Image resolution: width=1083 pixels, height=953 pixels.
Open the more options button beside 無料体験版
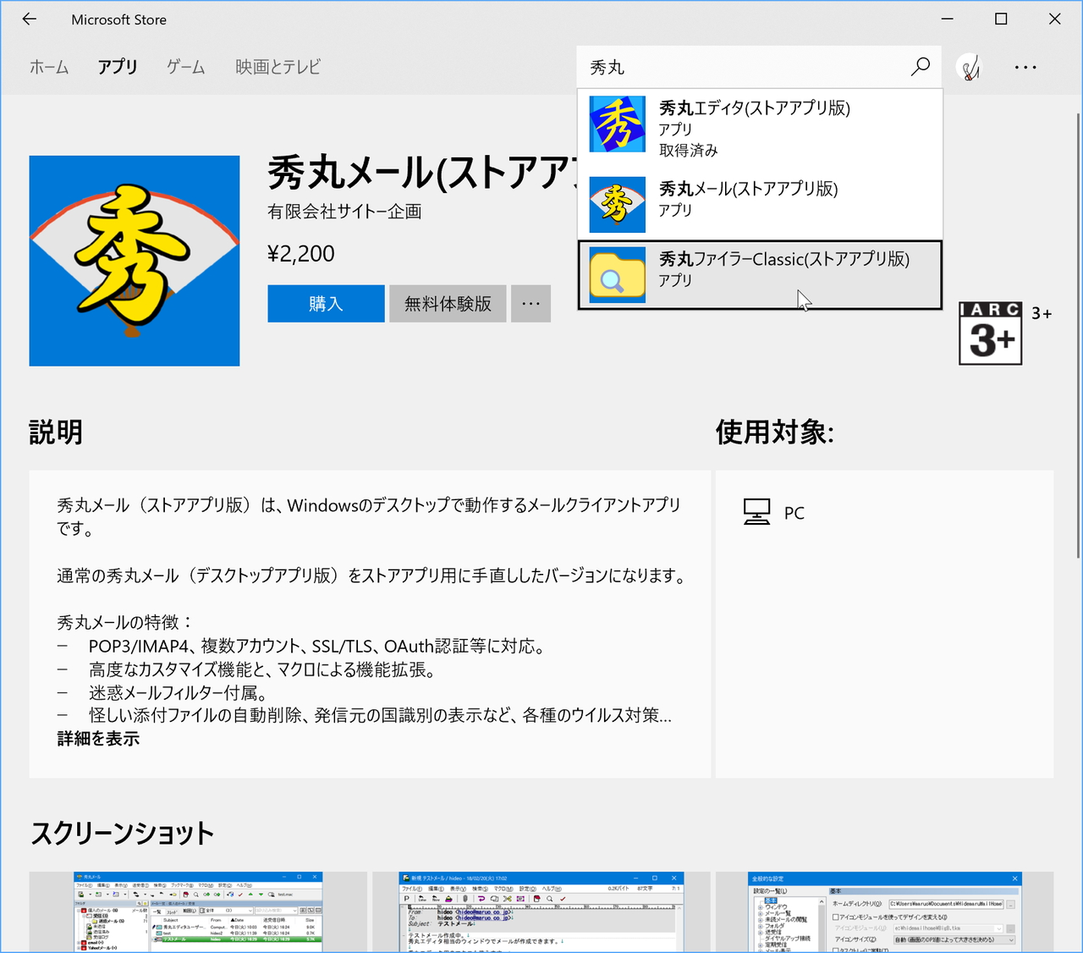pyautogui.click(x=531, y=303)
